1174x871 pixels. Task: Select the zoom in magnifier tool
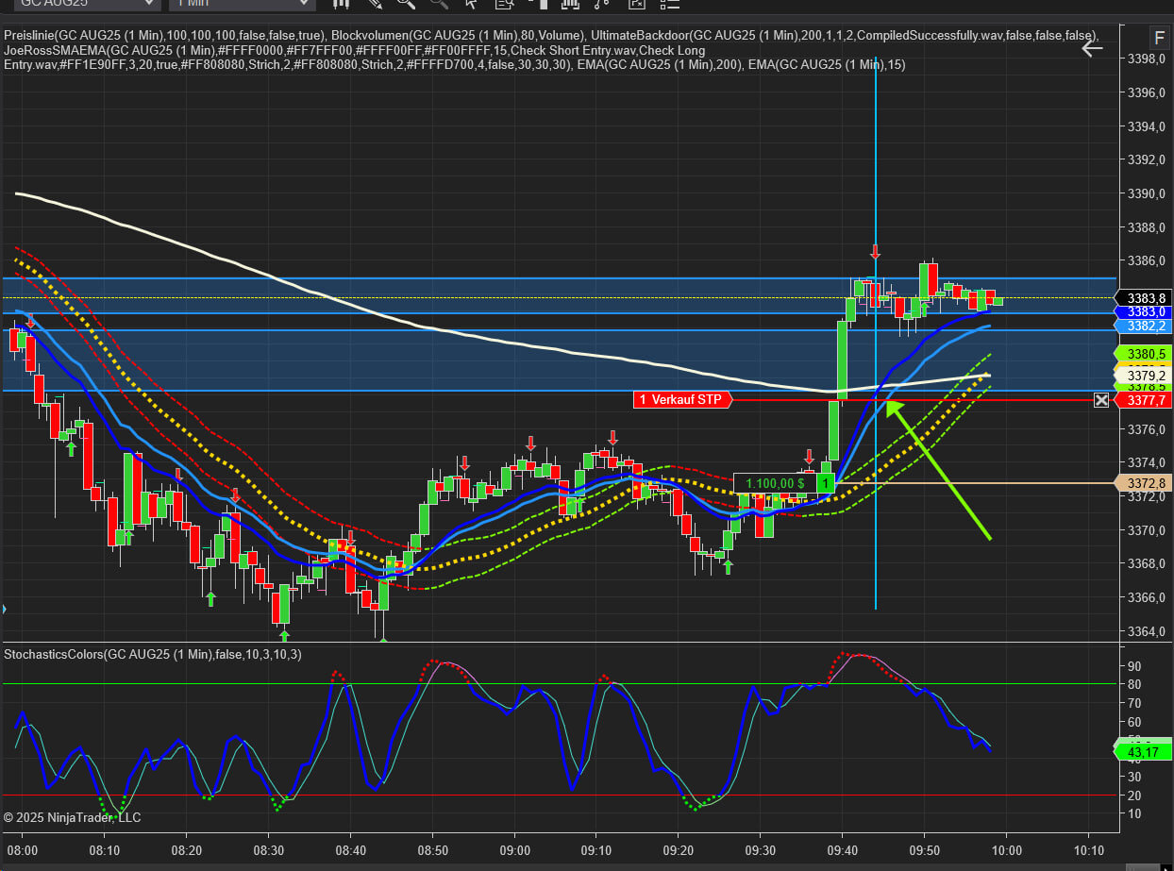[x=407, y=3]
